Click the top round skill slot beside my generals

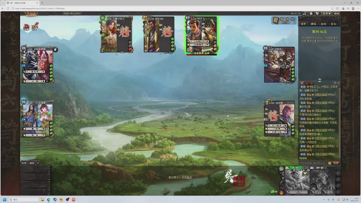pos(338,173)
